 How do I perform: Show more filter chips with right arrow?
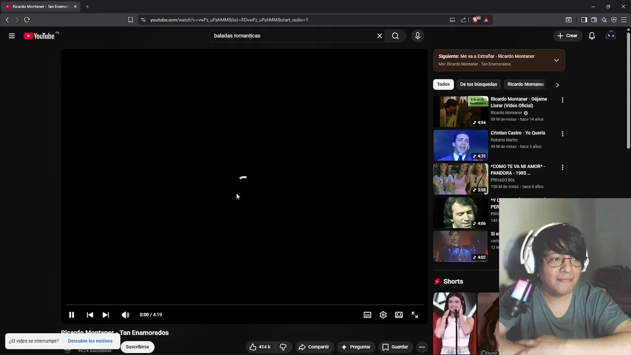click(557, 85)
